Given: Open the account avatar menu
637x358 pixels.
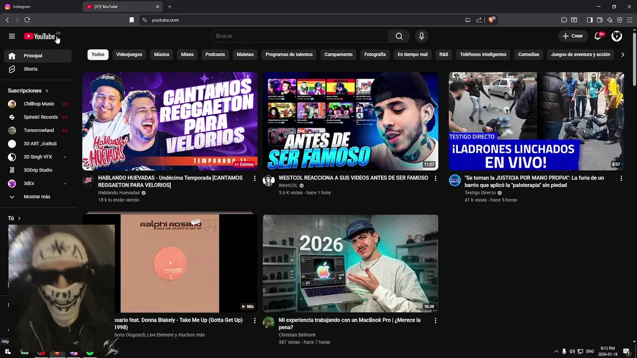Looking at the screenshot, I should pyautogui.click(x=617, y=36).
